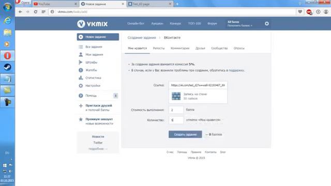Screen dimensions: 331x186
Task: Click the Все задания list icon
Action: pyautogui.click(x=81, y=47)
